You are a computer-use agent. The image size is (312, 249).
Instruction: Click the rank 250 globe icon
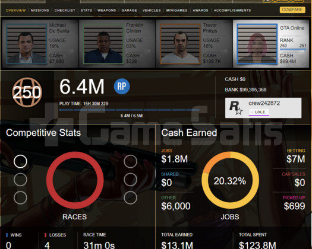pos(27,92)
